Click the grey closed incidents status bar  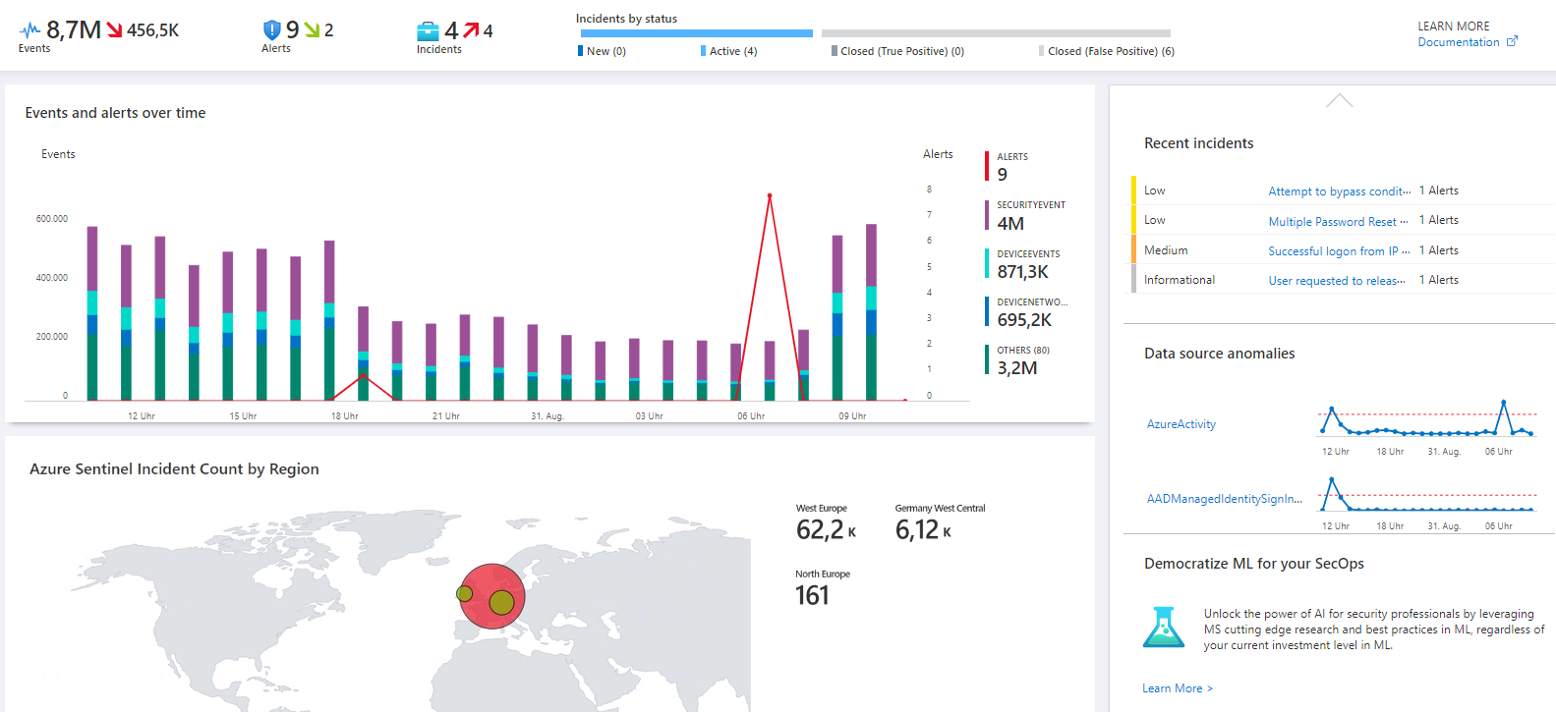[x=996, y=33]
